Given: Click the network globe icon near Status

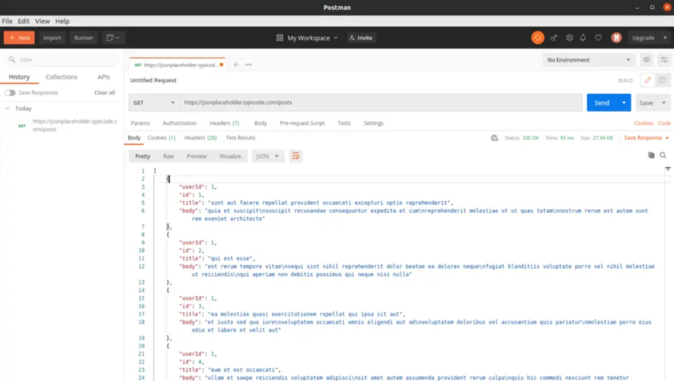Looking at the screenshot, I should pos(494,138).
